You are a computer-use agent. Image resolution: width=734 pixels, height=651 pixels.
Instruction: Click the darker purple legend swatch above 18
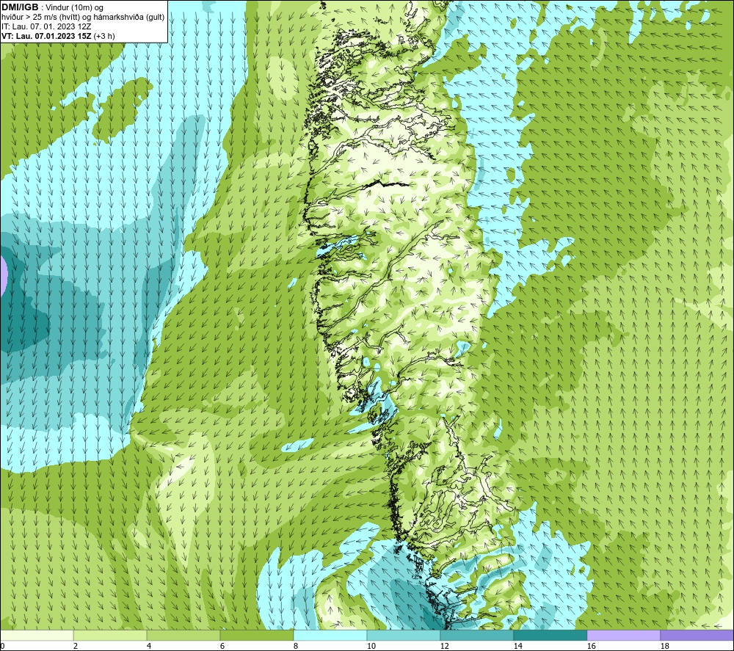click(697, 635)
